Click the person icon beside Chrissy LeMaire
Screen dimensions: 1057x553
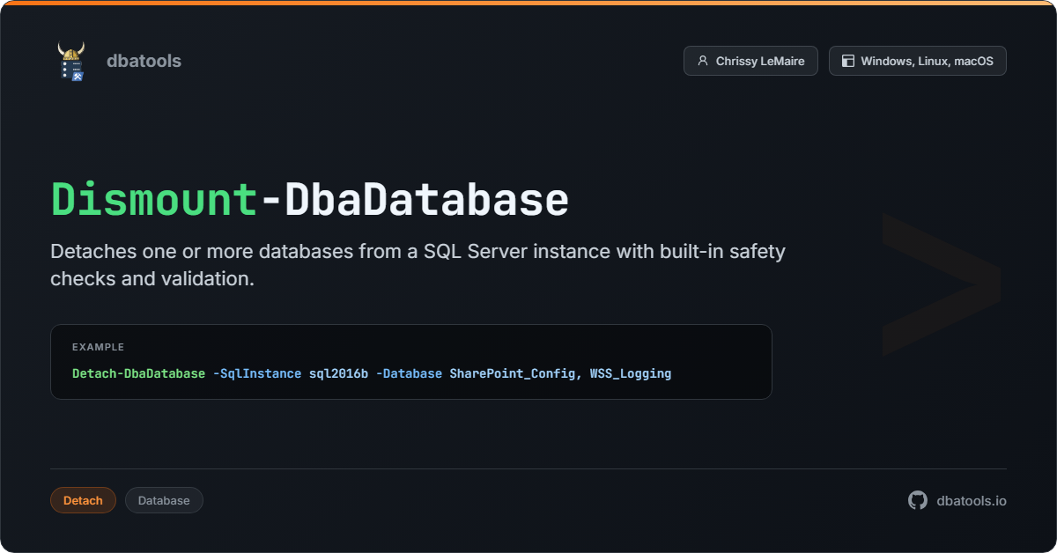point(702,61)
